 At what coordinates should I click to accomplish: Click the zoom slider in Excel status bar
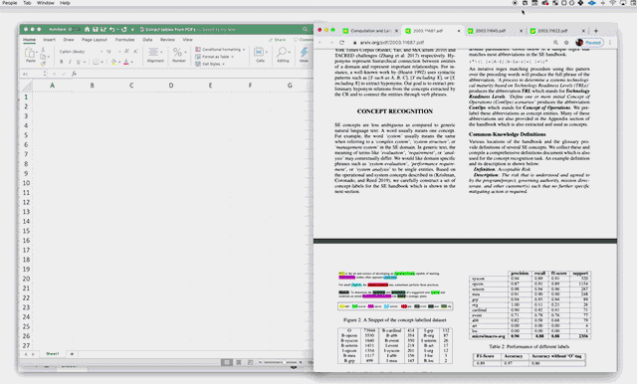coord(281,362)
